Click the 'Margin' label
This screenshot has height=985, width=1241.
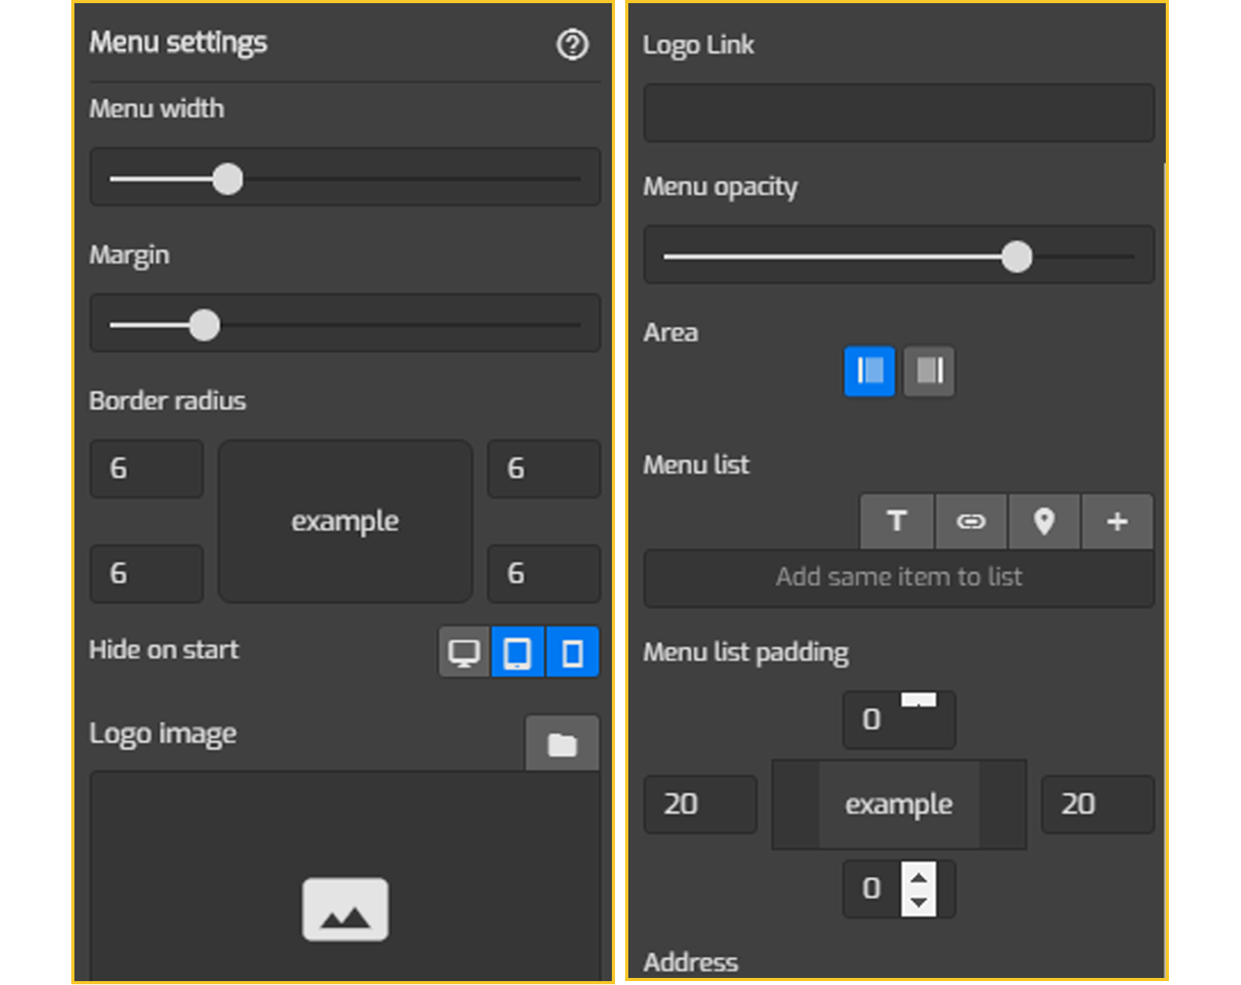tap(129, 255)
